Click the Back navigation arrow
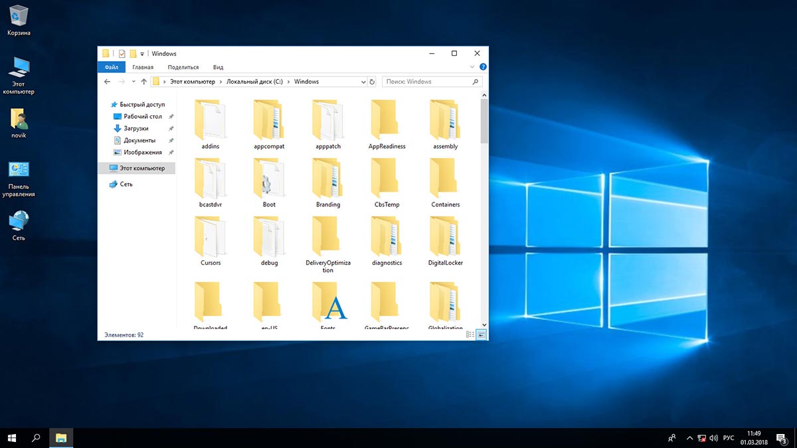797x448 pixels. tap(108, 82)
